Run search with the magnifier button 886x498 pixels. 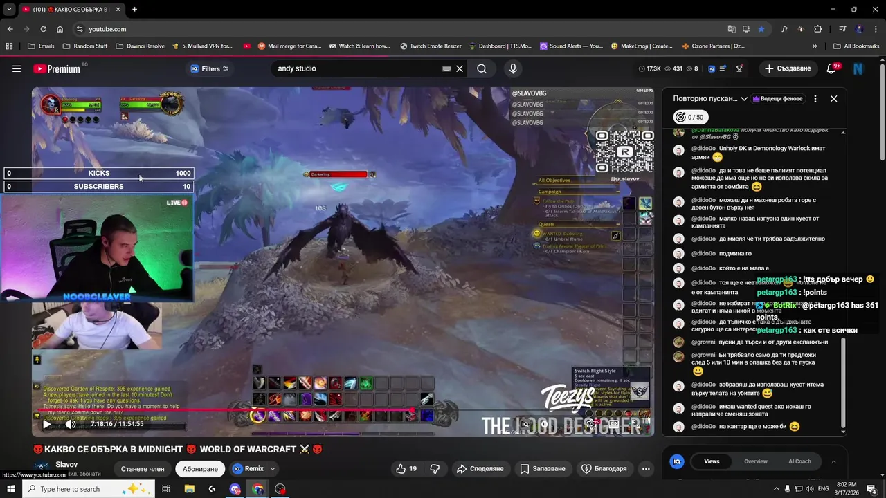482,68
